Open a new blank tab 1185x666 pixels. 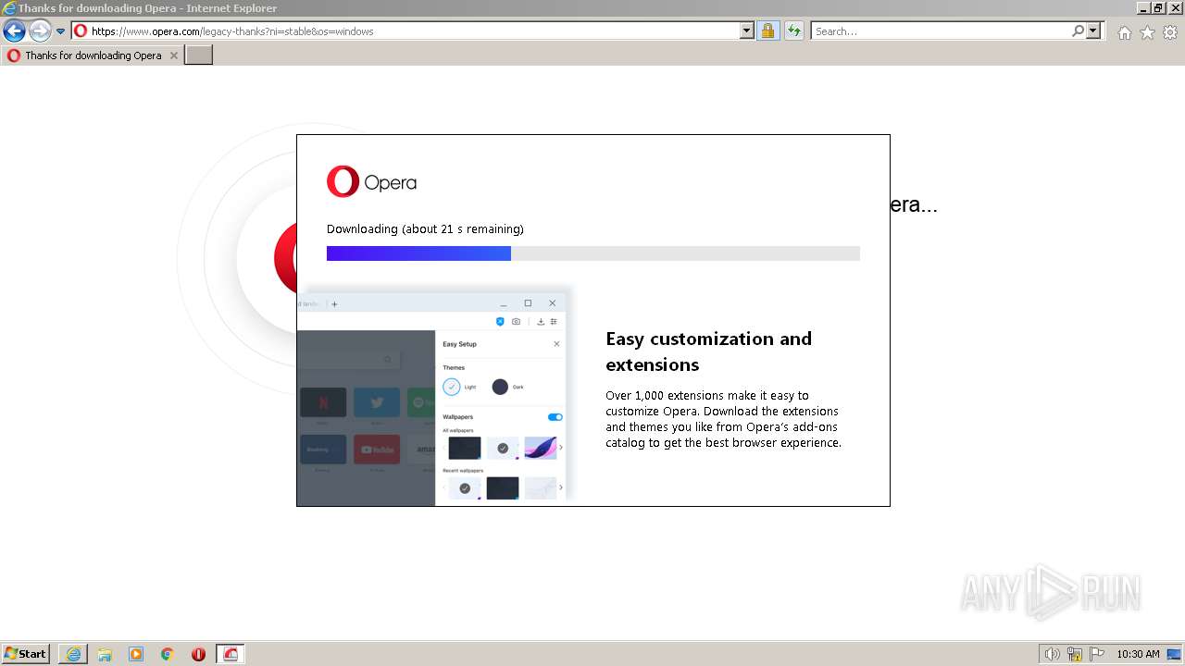pos(199,55)
